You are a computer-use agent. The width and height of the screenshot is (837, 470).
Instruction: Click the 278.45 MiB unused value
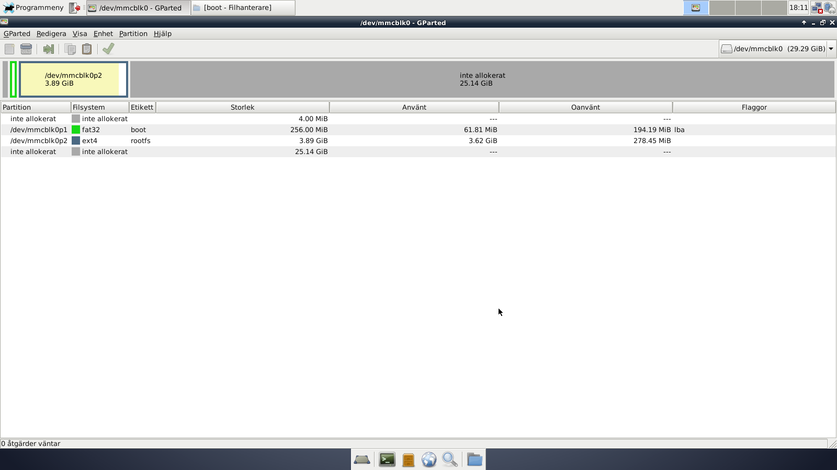652,140
